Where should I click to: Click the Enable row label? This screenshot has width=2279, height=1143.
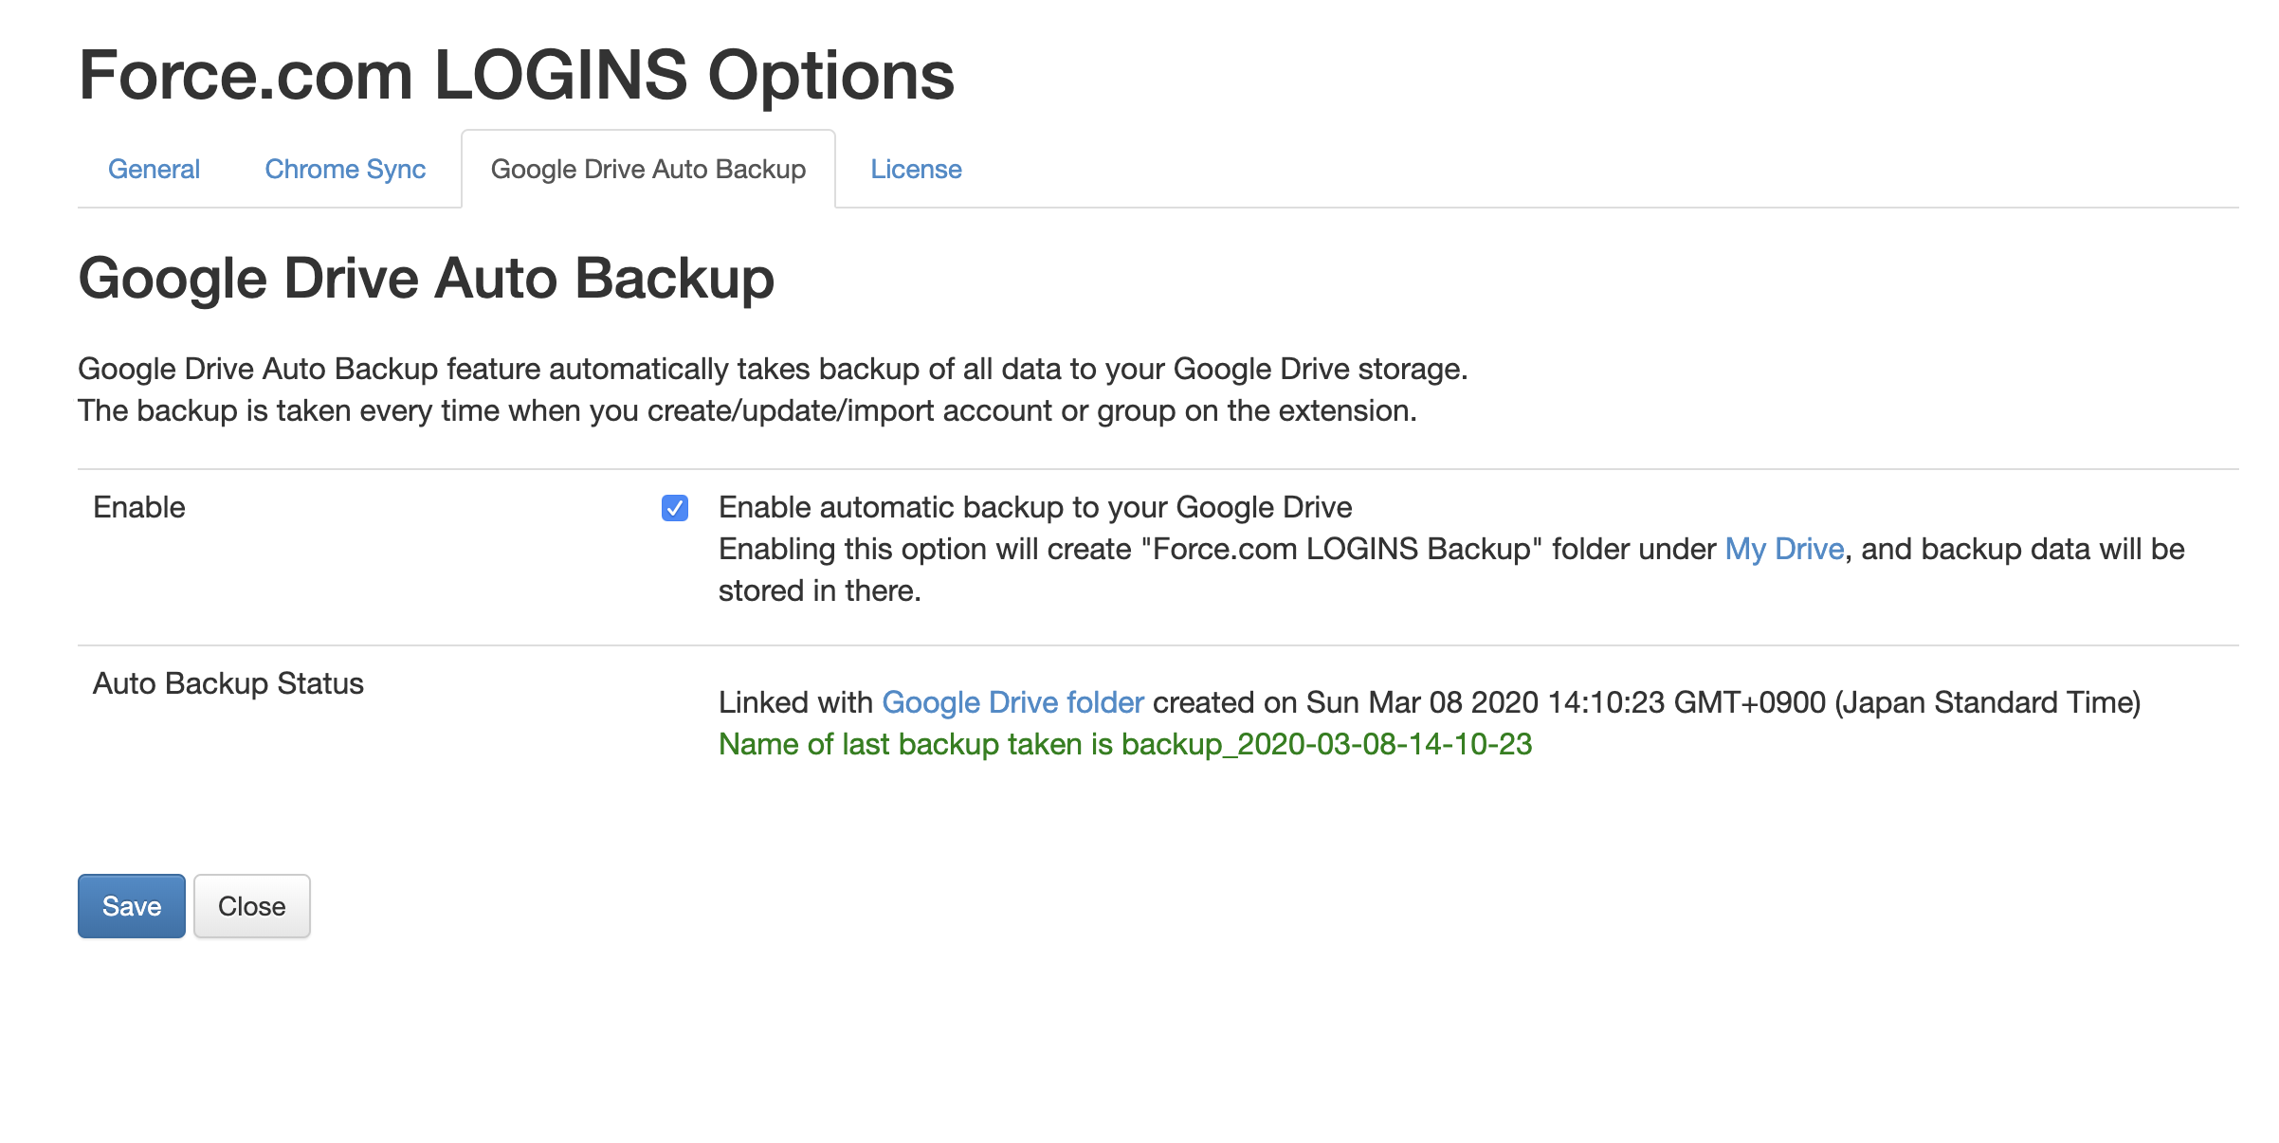coord(139,508)
